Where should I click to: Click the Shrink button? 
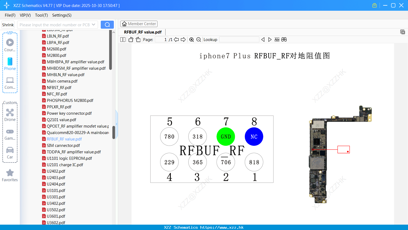pyautogui.click(x=8, y=25)
